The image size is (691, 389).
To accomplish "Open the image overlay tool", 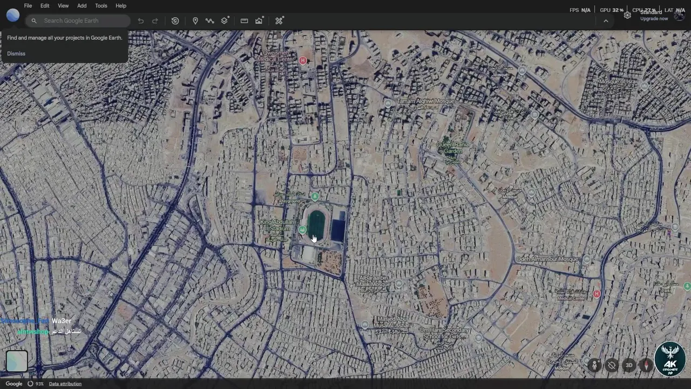I will click(260, 21).
